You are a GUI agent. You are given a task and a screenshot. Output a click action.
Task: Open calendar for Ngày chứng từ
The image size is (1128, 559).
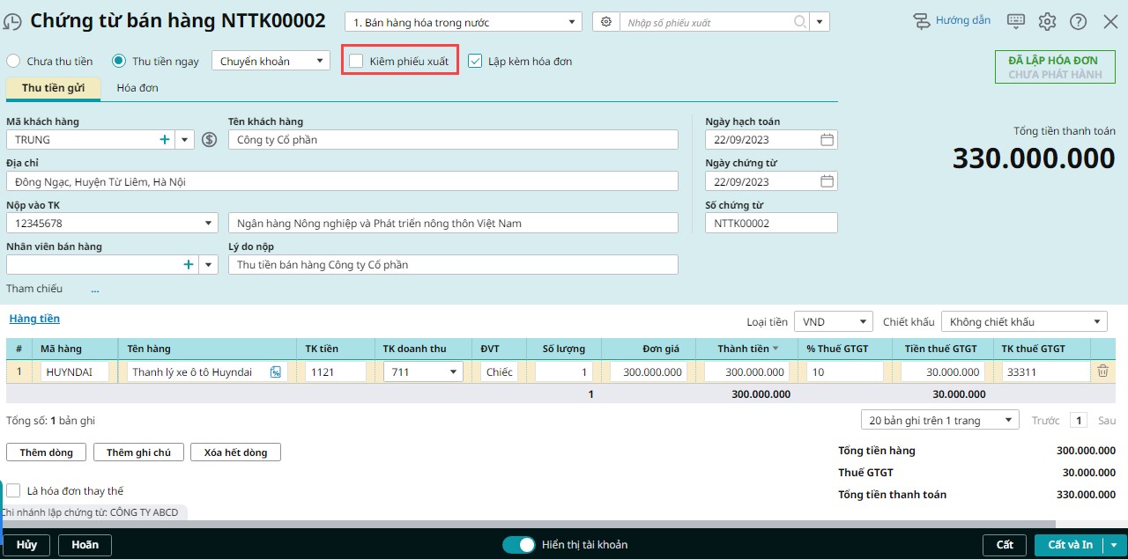[827, 181]
